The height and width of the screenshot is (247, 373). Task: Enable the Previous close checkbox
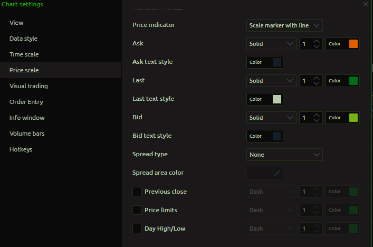coord(137,192)
